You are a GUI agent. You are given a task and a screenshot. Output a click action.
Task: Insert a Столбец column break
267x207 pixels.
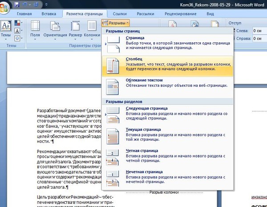[x=168, y=66]
